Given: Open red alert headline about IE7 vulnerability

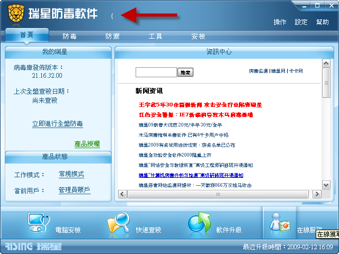Looking at the screenshot, I should [195, 115].
